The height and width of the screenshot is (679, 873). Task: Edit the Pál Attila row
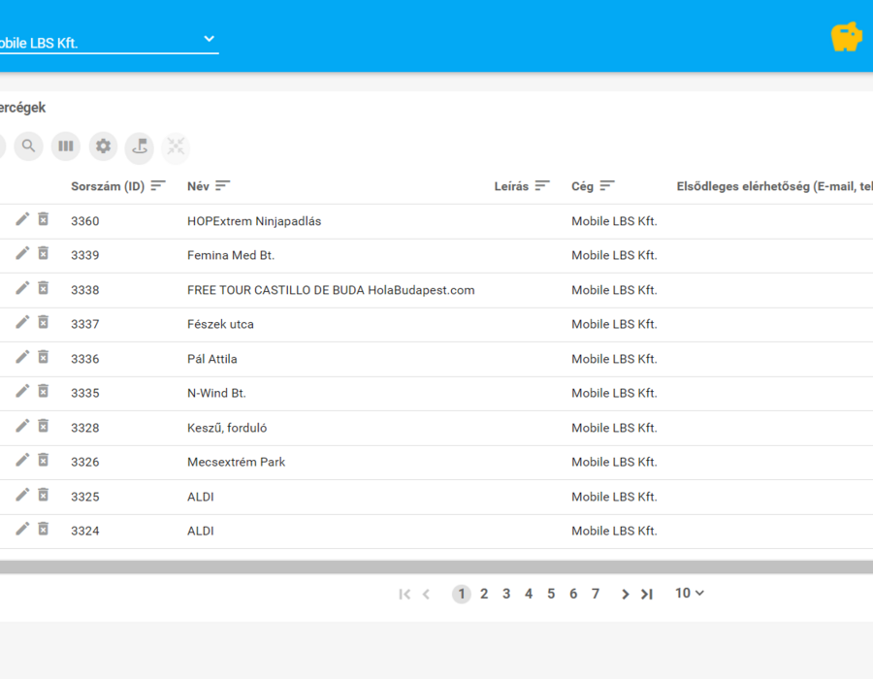[x=22, y=357]
